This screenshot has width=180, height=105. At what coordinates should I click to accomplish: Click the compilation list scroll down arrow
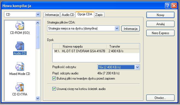38,98
